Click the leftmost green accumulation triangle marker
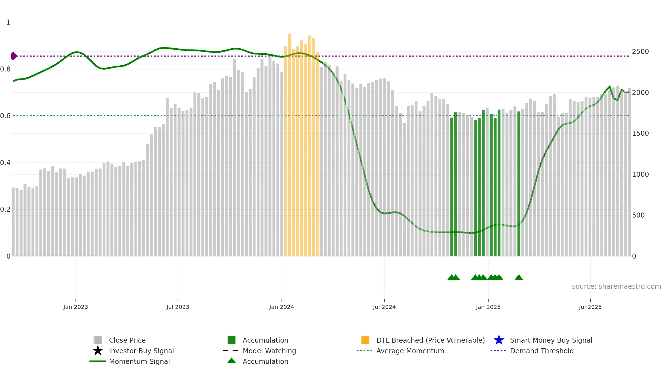Image resolution: width=671 pixels, height=377 pixels. (x=451, y=277)
